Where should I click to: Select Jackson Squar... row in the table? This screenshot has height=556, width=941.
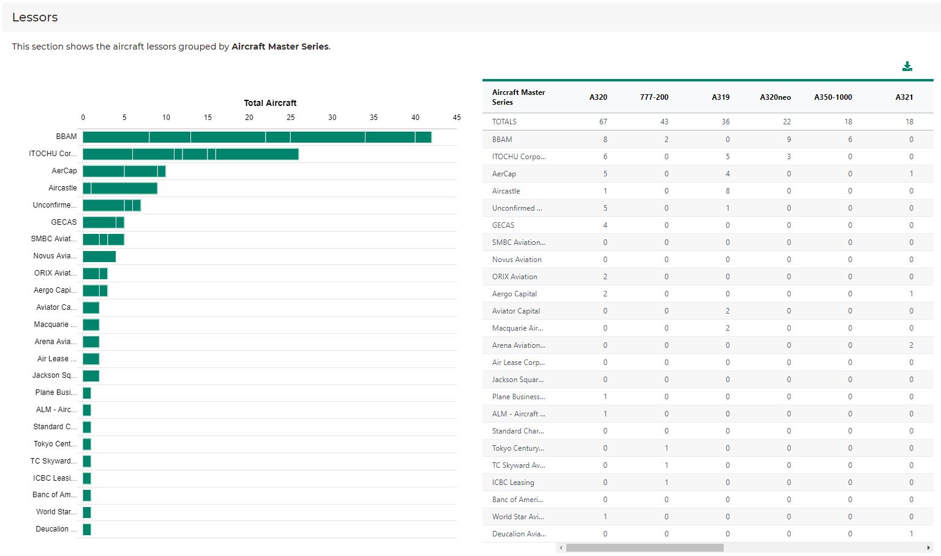click(x=708, y=380)
